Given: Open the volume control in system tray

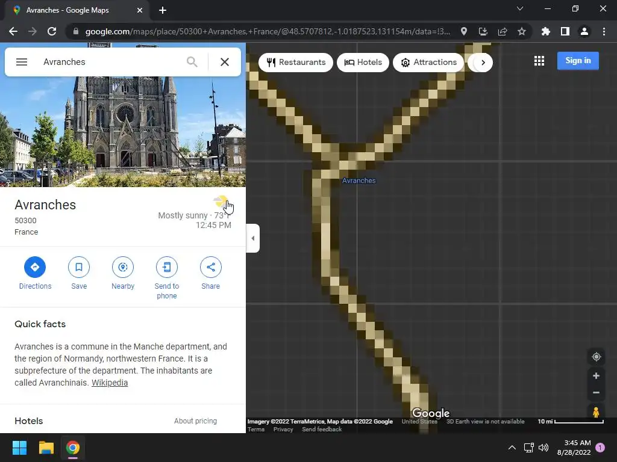Looking at the screenshot, I should point(543,448).
